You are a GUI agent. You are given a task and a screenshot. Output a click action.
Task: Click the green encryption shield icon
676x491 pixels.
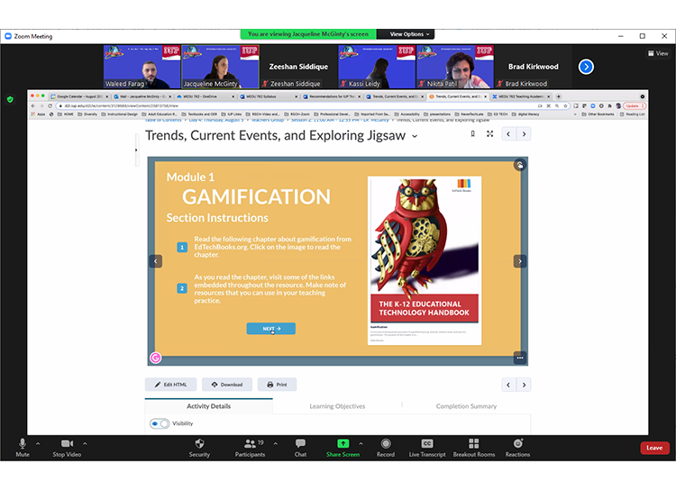10,100
